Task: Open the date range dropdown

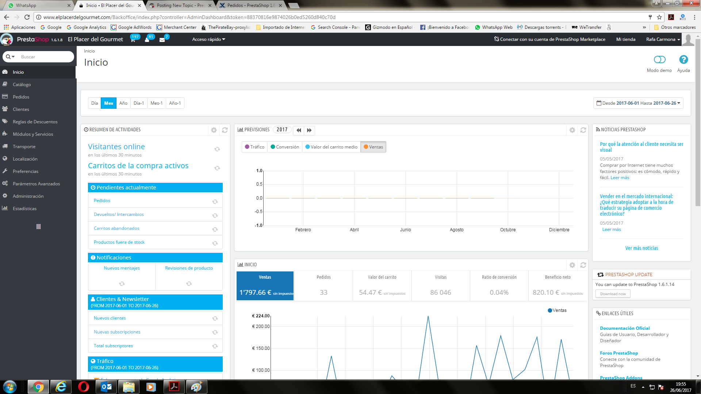Action: point(638,103)
